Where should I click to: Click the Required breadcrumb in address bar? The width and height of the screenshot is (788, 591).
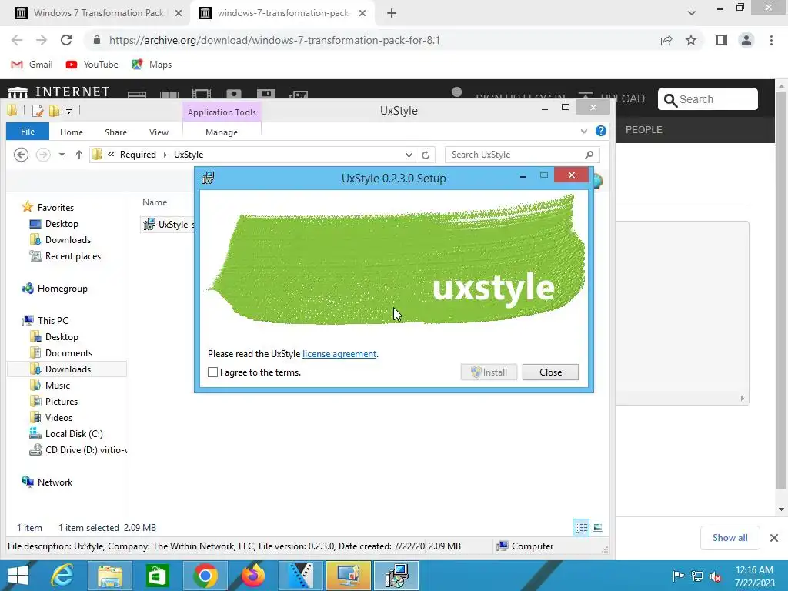click(138, 155)
